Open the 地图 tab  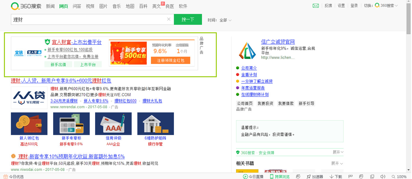130,6
